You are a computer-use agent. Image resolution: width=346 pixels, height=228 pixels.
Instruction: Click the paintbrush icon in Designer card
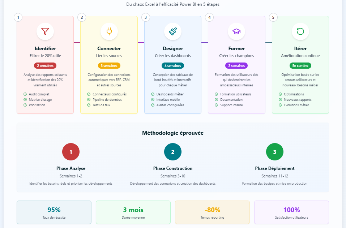(173, 31)
